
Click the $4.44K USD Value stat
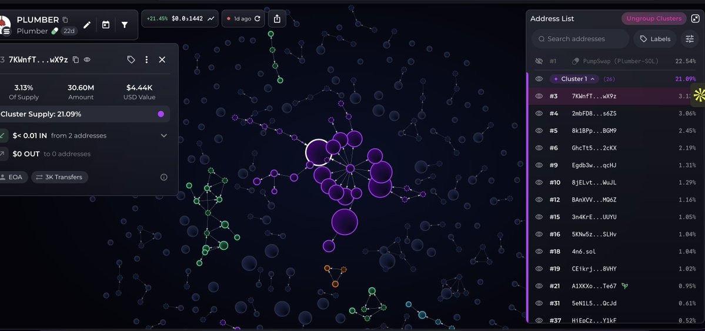pyautogui.click(x=141, y=92)
